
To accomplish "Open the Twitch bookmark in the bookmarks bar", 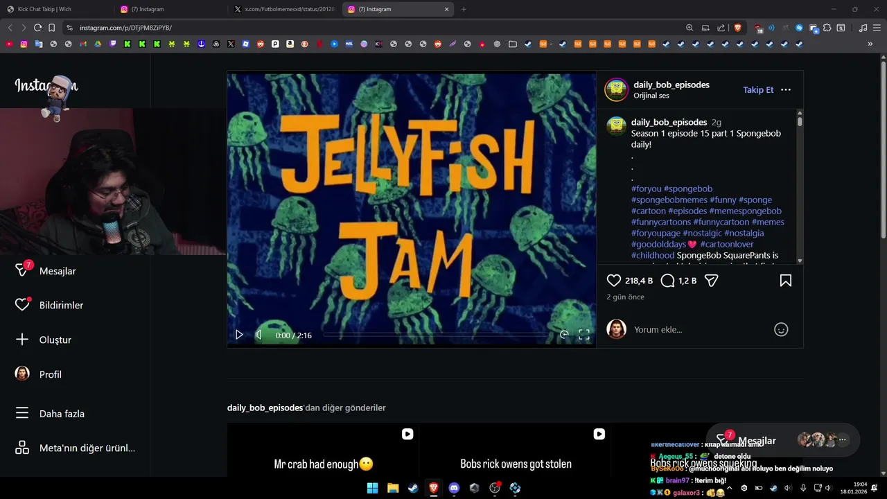I will (x=113, y=44).
